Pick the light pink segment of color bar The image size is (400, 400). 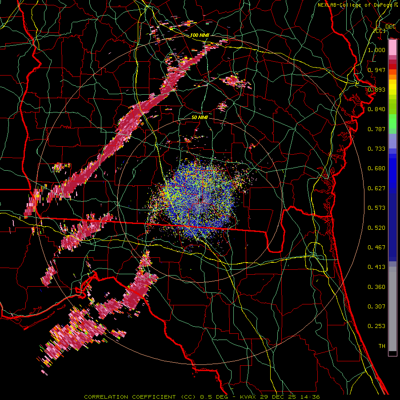click(392, 48)
